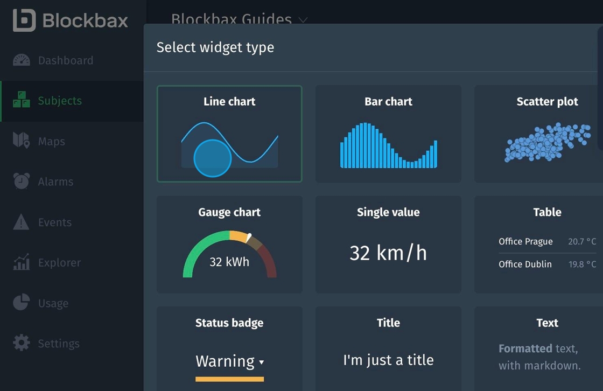Go to the Usage page
Viewport: 603px width, 391px height.
[72, 303]
